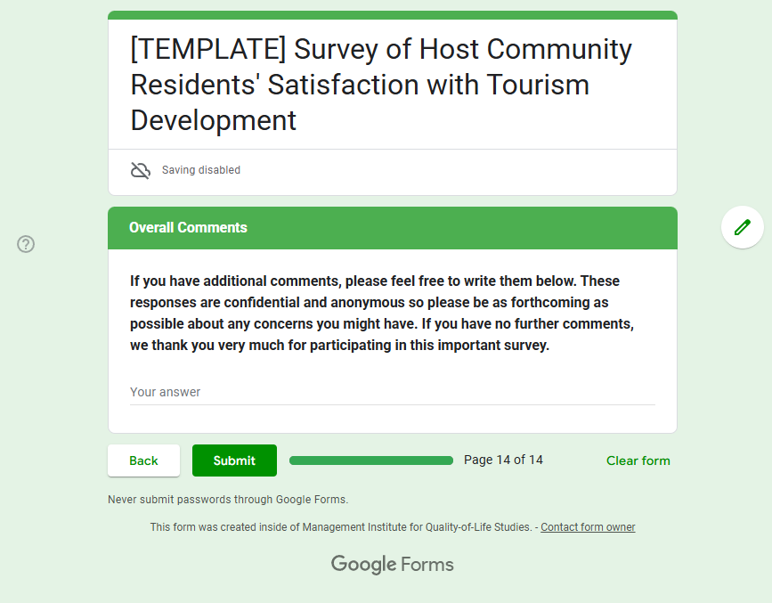Click the additional comments question paragraph
This screenshot has width=772, height=603.
(x=382, y=313)
